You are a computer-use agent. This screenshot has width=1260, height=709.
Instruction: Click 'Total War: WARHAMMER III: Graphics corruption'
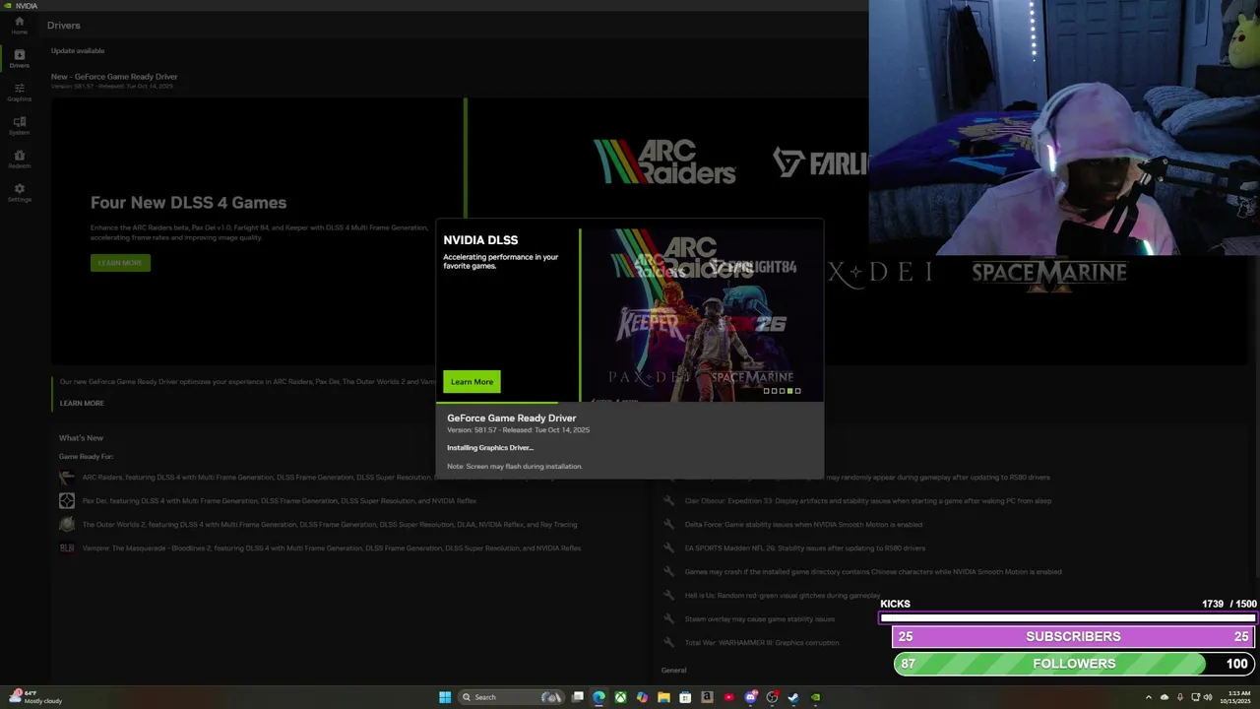click(x=762, y=643)
